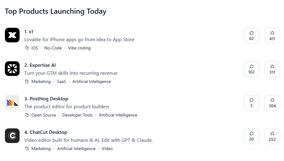Viewport: 284px width, 161px height.
Task: Open x1 comments showing 62
Action: (x=251, y=36)
